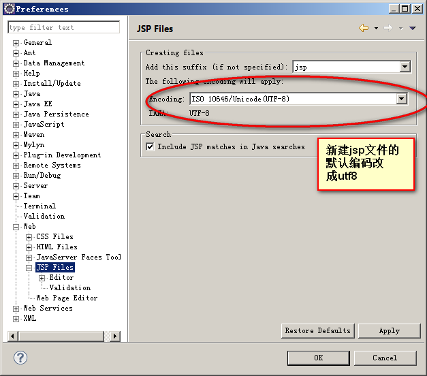The image size is (427, 376).
Task: Open the Encoding dropdown list
Action: (x=402, y=99)
